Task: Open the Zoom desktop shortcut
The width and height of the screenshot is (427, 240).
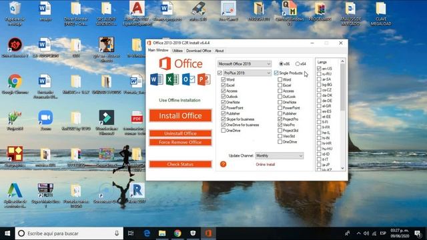Action: coord(45,120)
